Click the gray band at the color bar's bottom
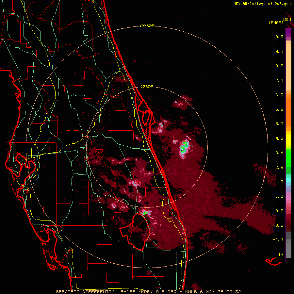 288,246
